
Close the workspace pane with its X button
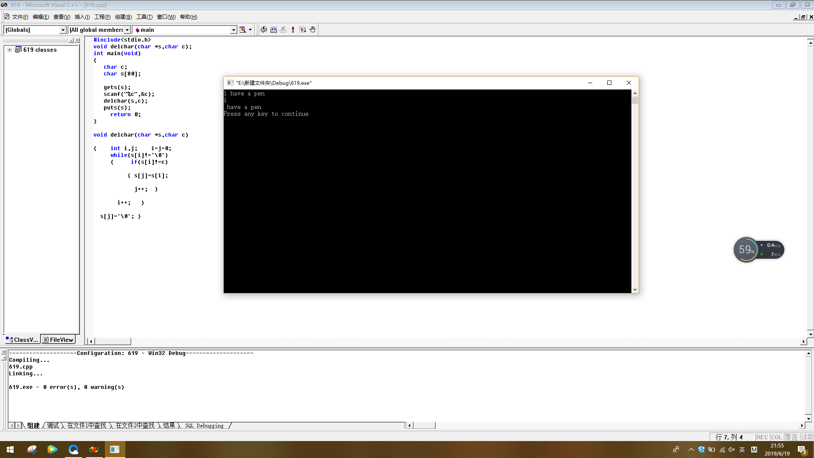(x=77, y=40)
